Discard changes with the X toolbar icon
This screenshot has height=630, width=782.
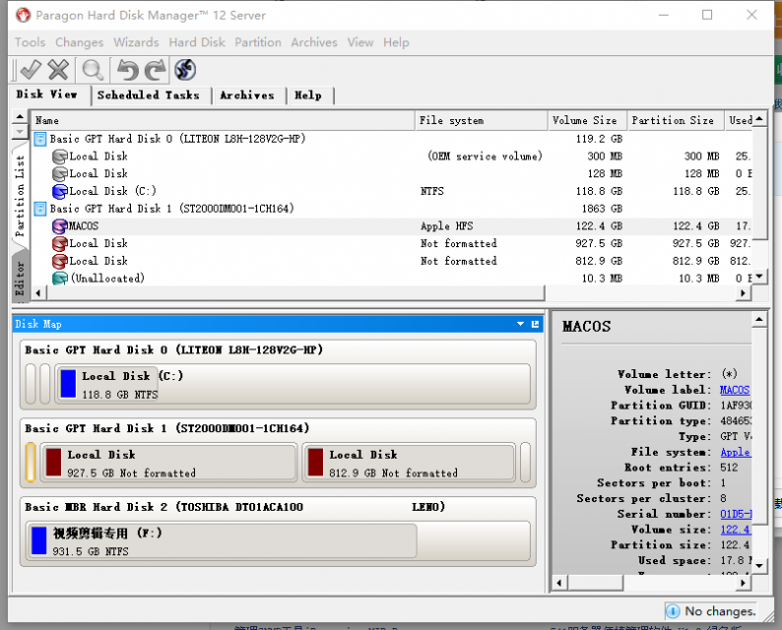click(x=58, y=69)
